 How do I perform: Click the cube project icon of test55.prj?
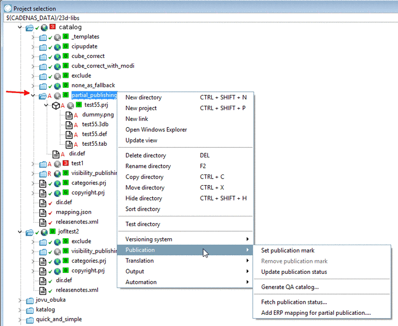(x=56, y=105)
